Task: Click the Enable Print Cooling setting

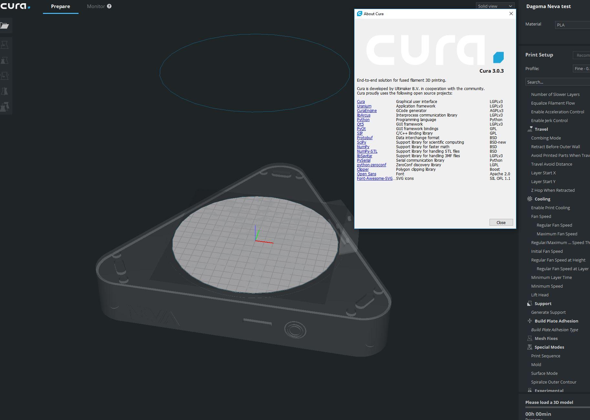Action: point(550,208)
